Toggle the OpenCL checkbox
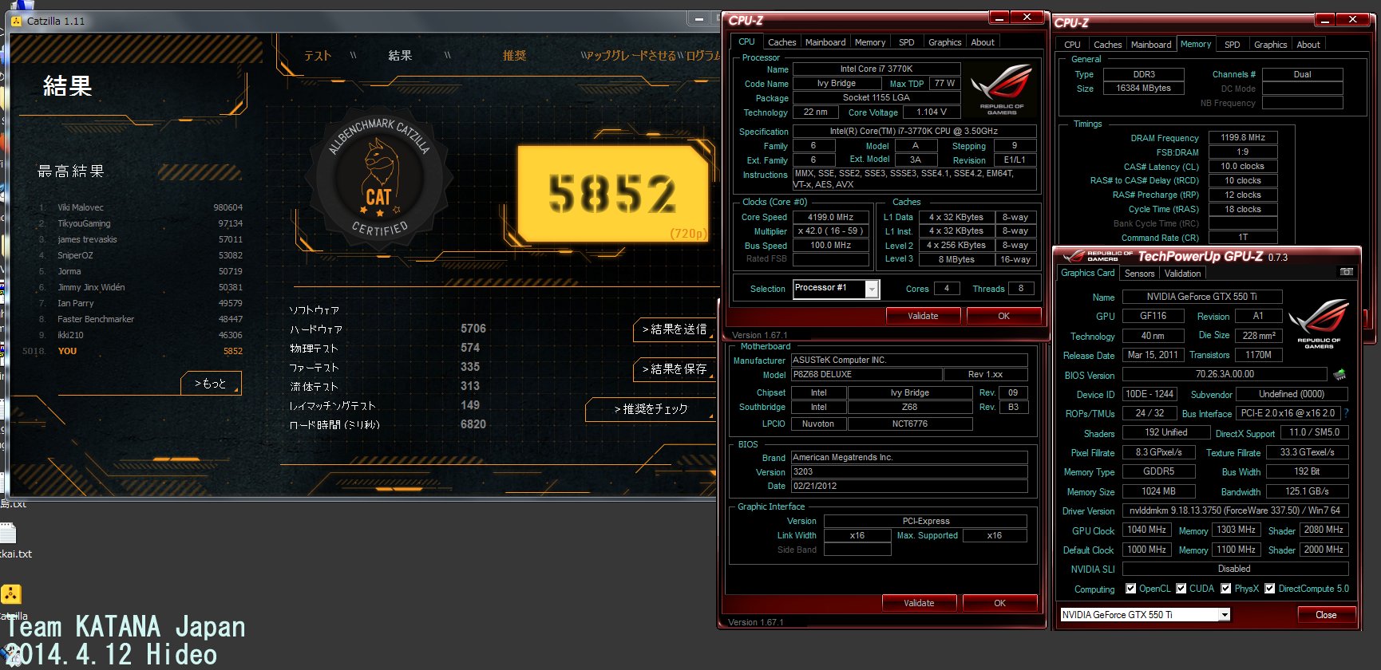This screenshot has width=1381, height=670. (x=1130, y=589)
